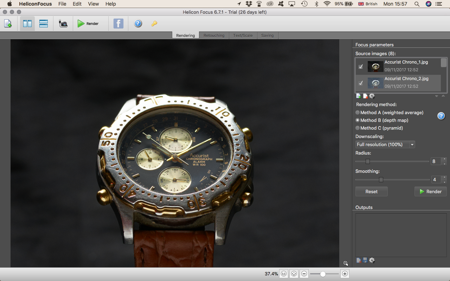Switch to stacked horizontal view layout
450x281 pixels.
(x=44, y=24)
